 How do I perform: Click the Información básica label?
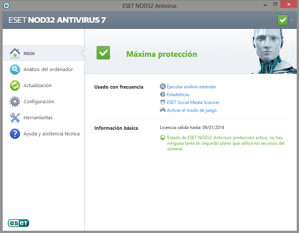(116, 128)
